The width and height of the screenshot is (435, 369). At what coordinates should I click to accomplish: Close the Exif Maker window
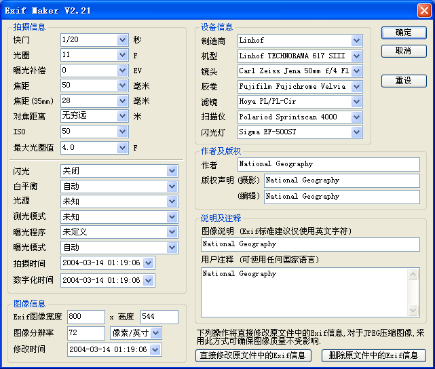(x=424, y=11)
